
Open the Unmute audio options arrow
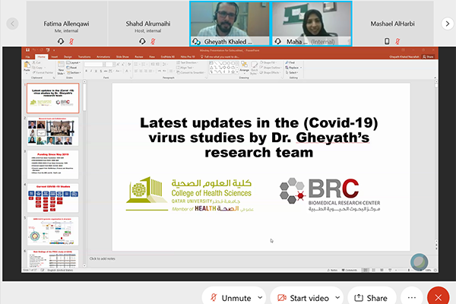261,297
